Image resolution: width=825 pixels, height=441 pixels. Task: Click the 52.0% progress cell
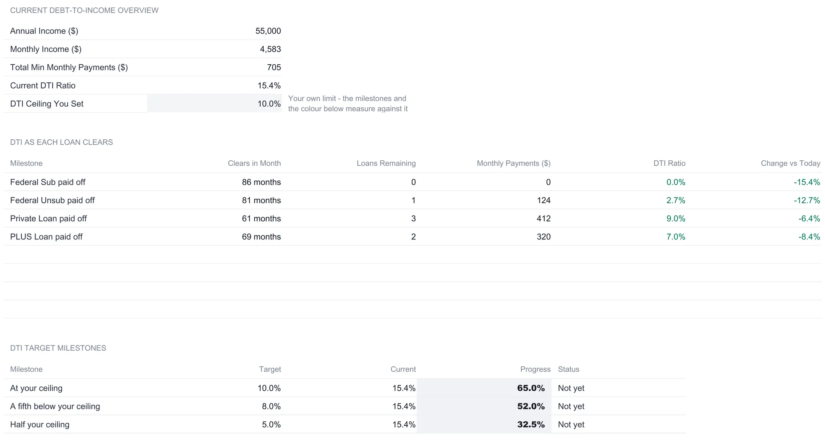[x=484, y=406]
